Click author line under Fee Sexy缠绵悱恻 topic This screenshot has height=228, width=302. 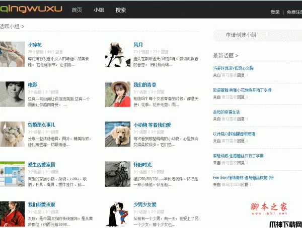point(232,185)
